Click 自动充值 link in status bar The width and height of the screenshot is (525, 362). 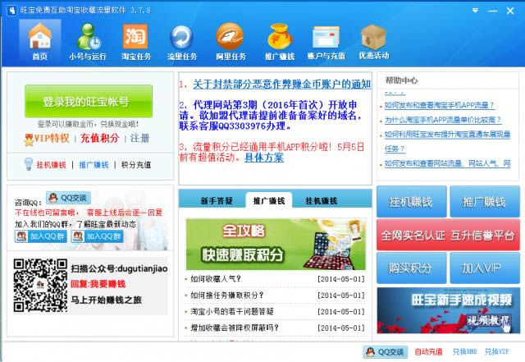coord(428,351)
